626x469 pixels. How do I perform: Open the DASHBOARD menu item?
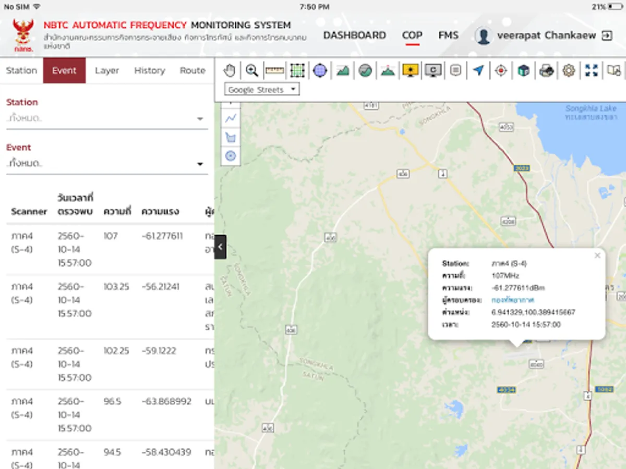[354, 35]
